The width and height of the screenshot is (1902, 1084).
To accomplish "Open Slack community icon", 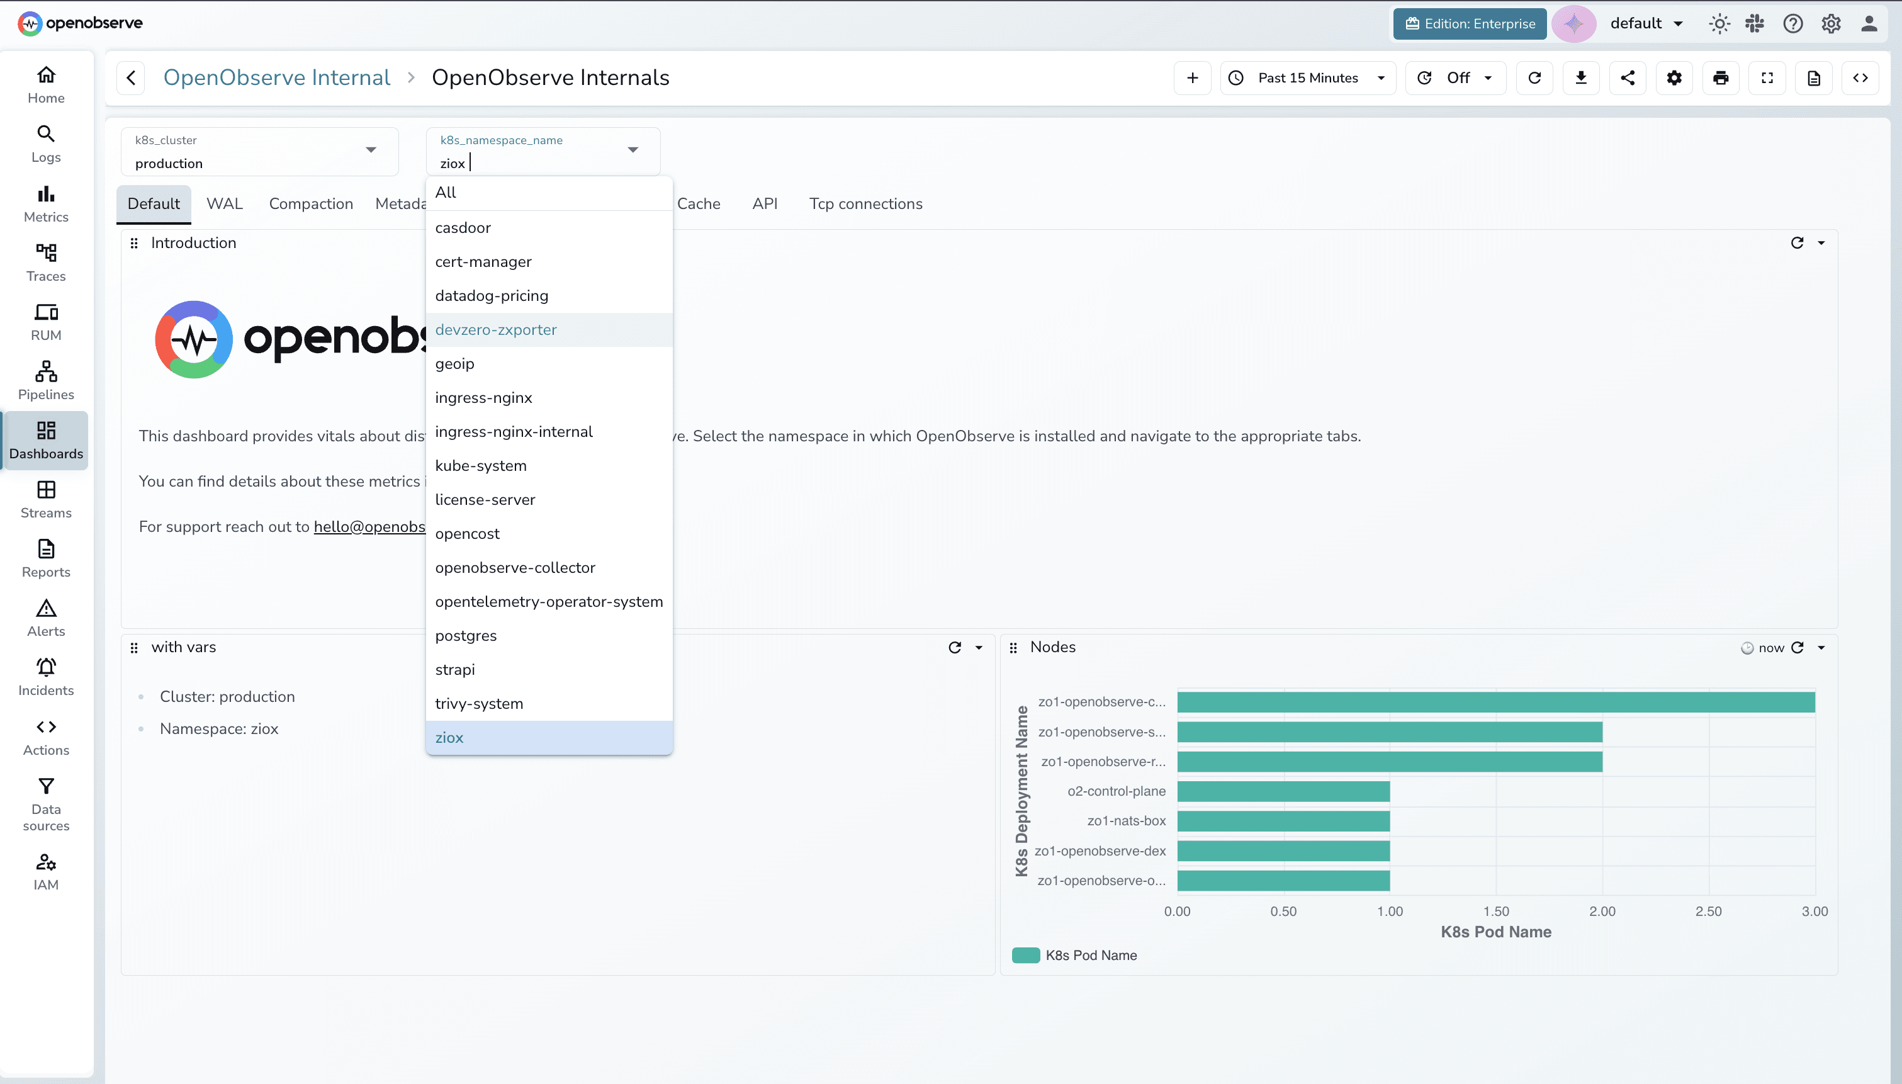I will pyautogui.click(x=1755, y=23).
